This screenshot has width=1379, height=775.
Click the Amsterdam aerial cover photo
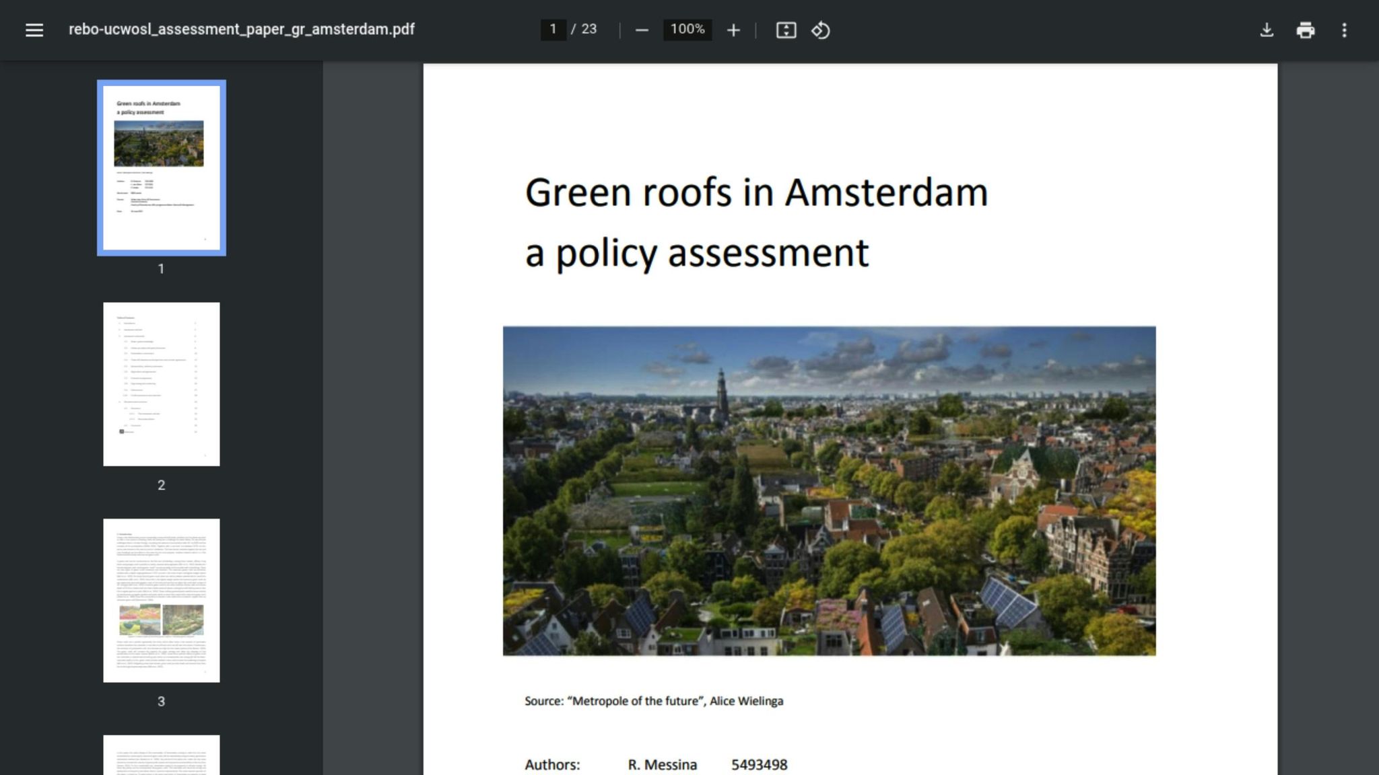tap(829, 491)
